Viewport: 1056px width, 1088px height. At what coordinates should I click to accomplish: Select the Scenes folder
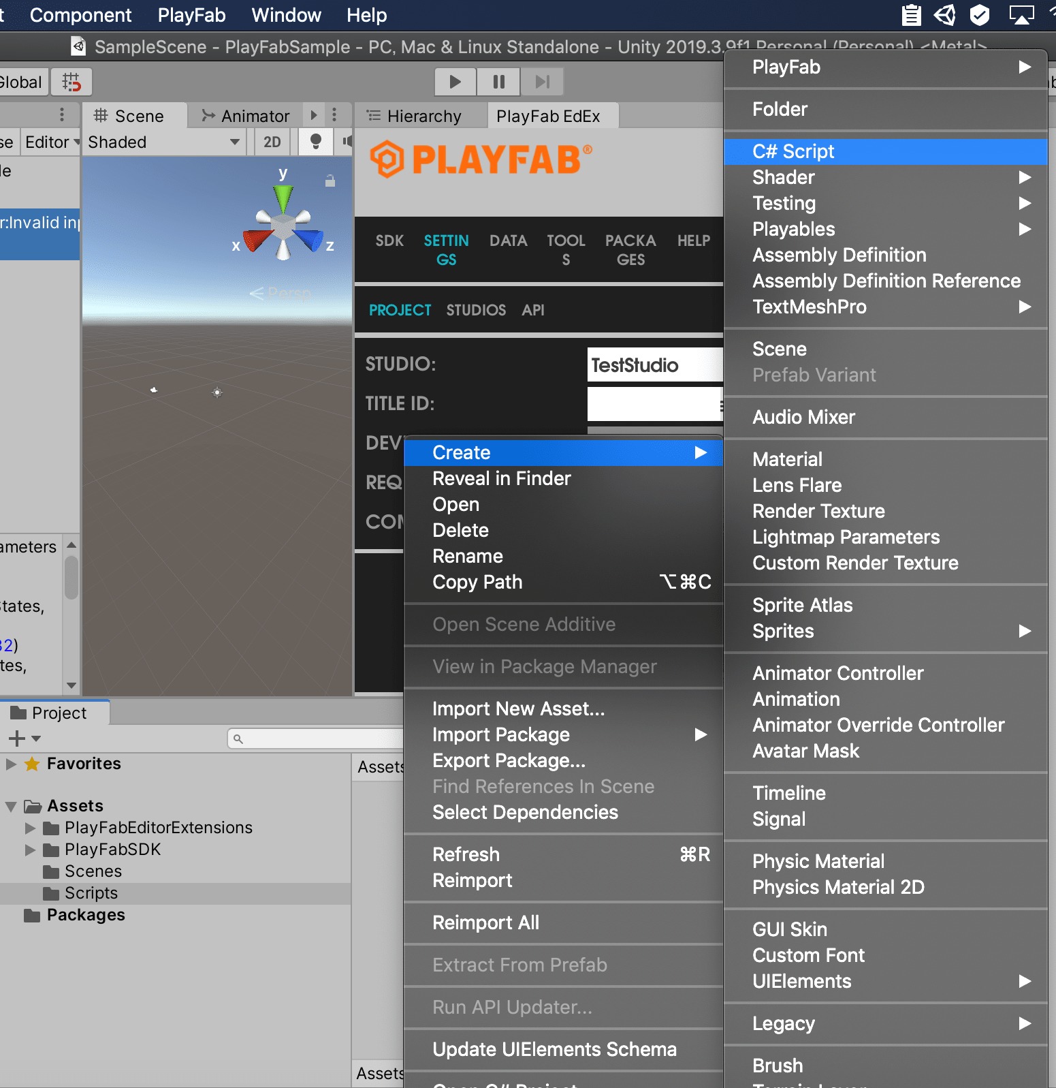(82, 871)
